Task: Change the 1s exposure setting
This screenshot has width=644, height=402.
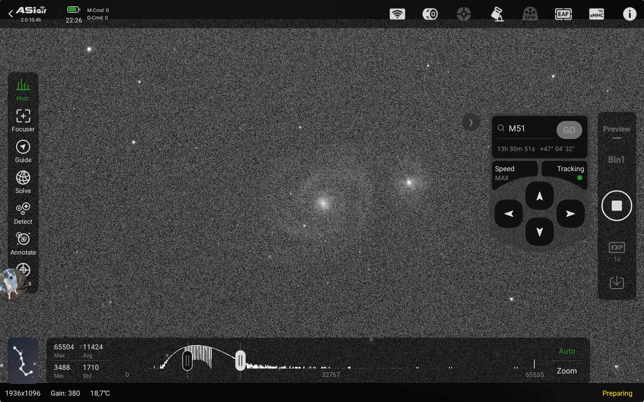Action: [617, 251]
